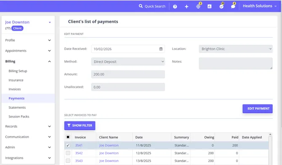Open the Statements menu item

(17, 107)
